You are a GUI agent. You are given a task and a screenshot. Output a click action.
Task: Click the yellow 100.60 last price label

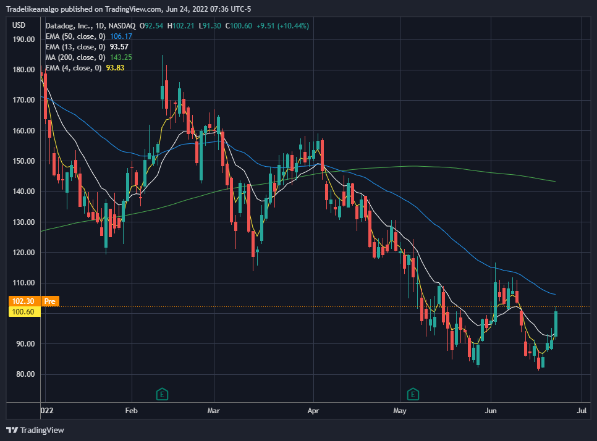[23, 312]
